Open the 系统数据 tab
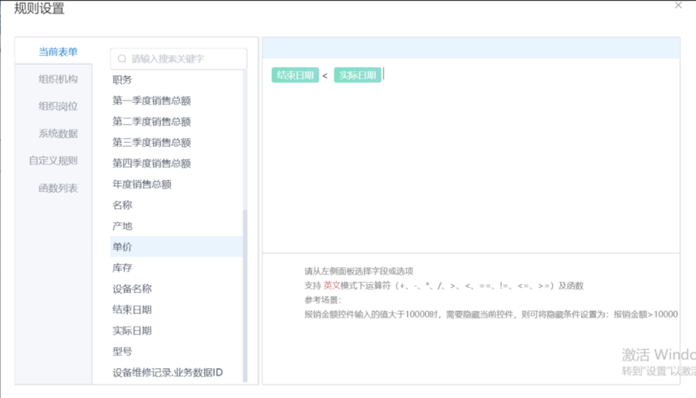This screenshot has width=696, height=398. (x=58, y=134)
